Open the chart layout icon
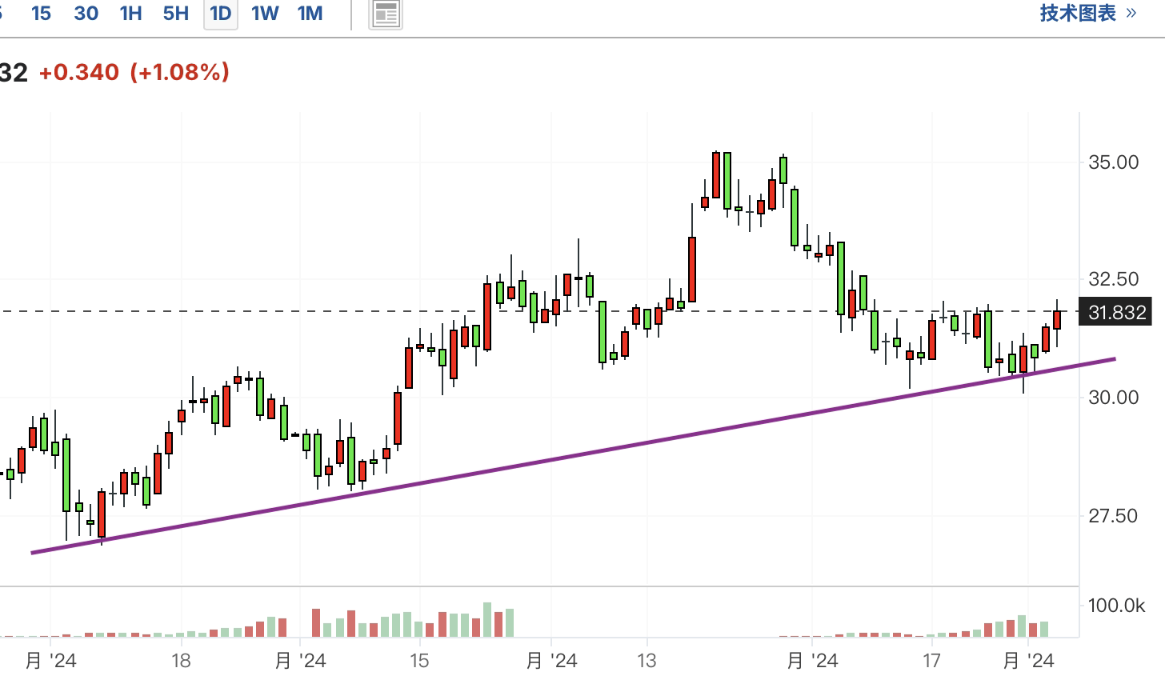Screen dimensions: 1165x688 tap(386, 14)
